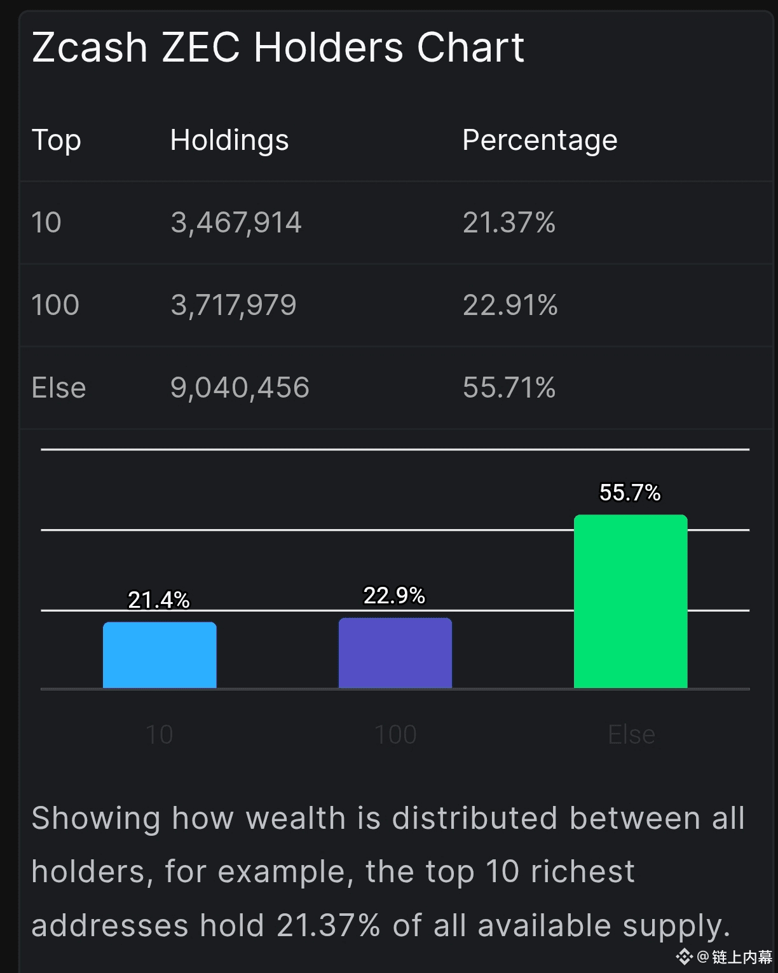This screenshot has width=778, height=973.
Task: Click the "Else" axis label below the chart
Action: coord(631,735)
